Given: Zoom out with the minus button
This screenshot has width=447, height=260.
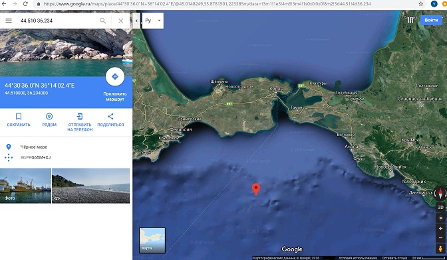Looking at the screenshot, I should point(441,238).
